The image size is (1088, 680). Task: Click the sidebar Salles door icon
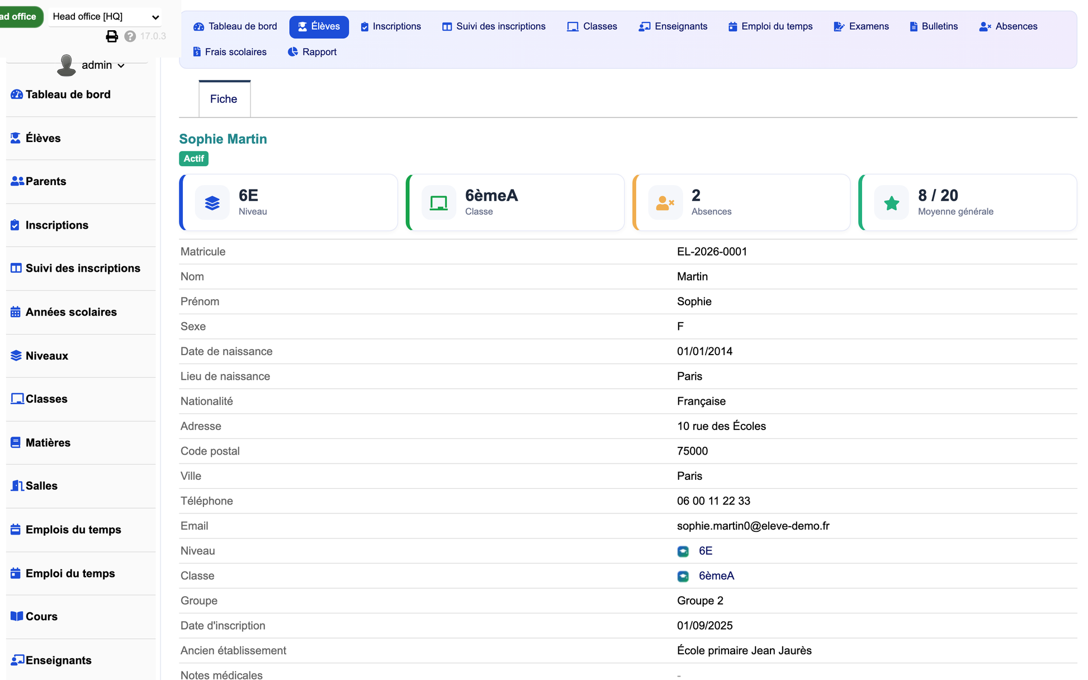pos(17,486)
